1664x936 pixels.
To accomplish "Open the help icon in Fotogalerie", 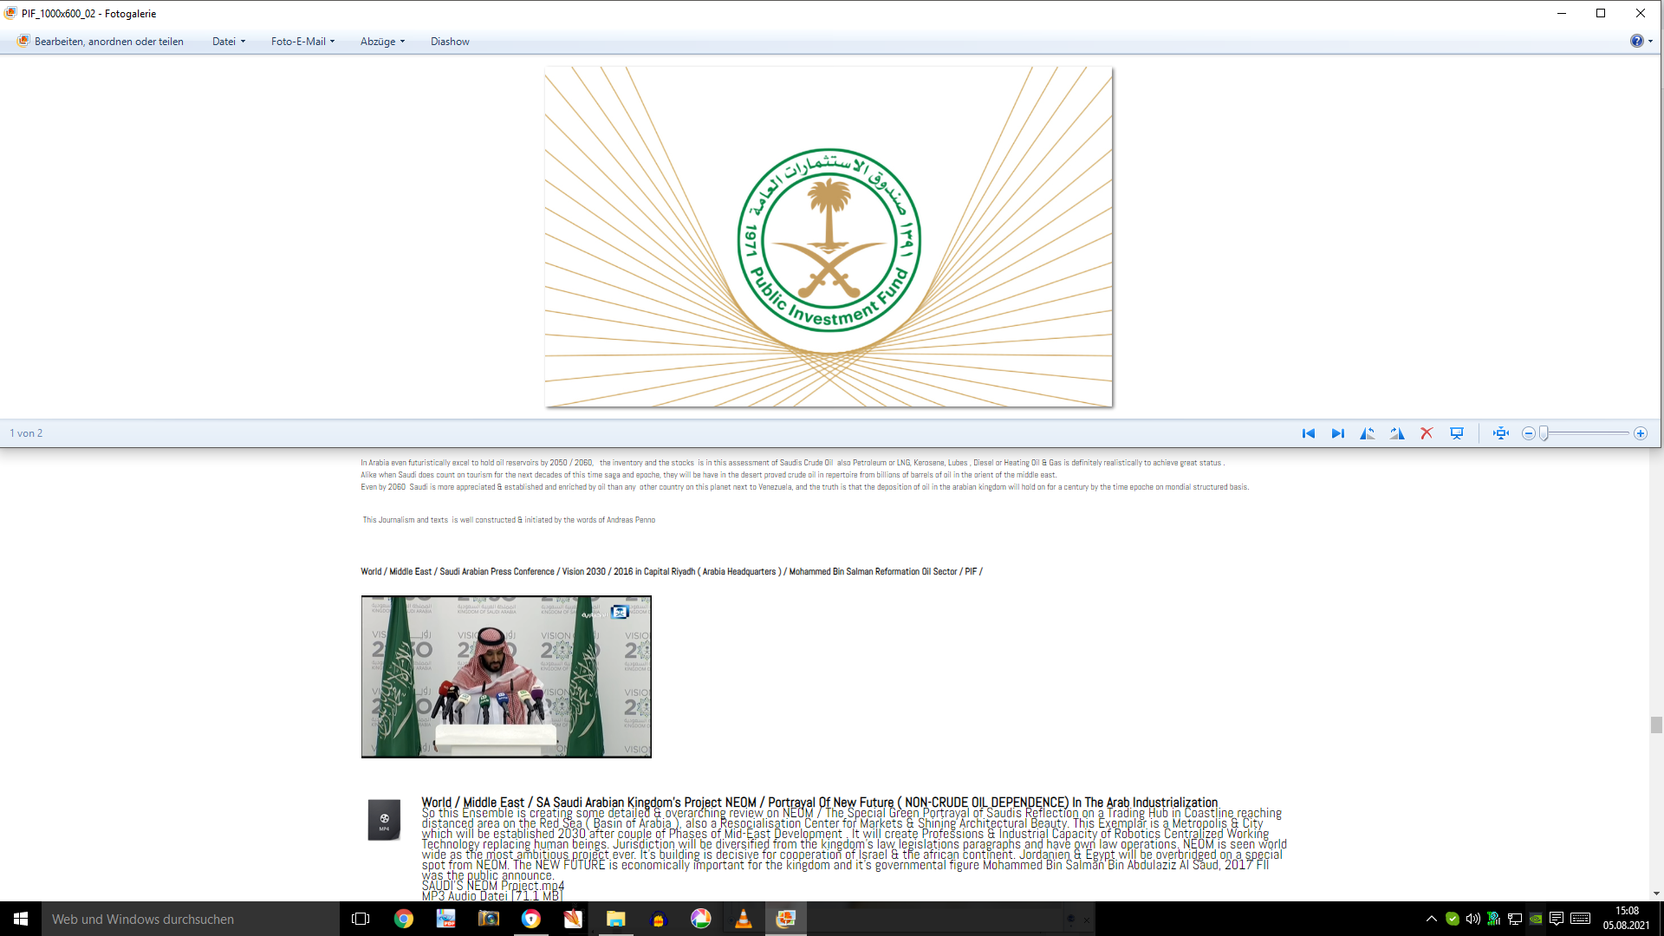I will pos(1636,41).
